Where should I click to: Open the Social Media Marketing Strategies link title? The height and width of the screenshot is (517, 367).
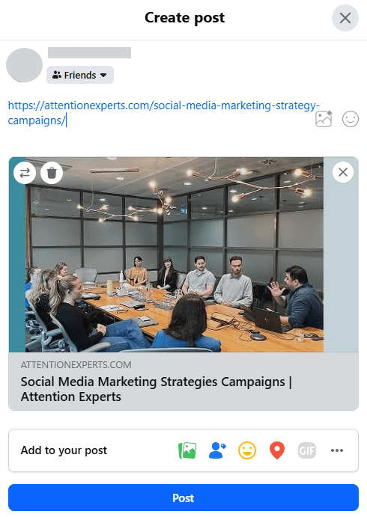(156, 389)
